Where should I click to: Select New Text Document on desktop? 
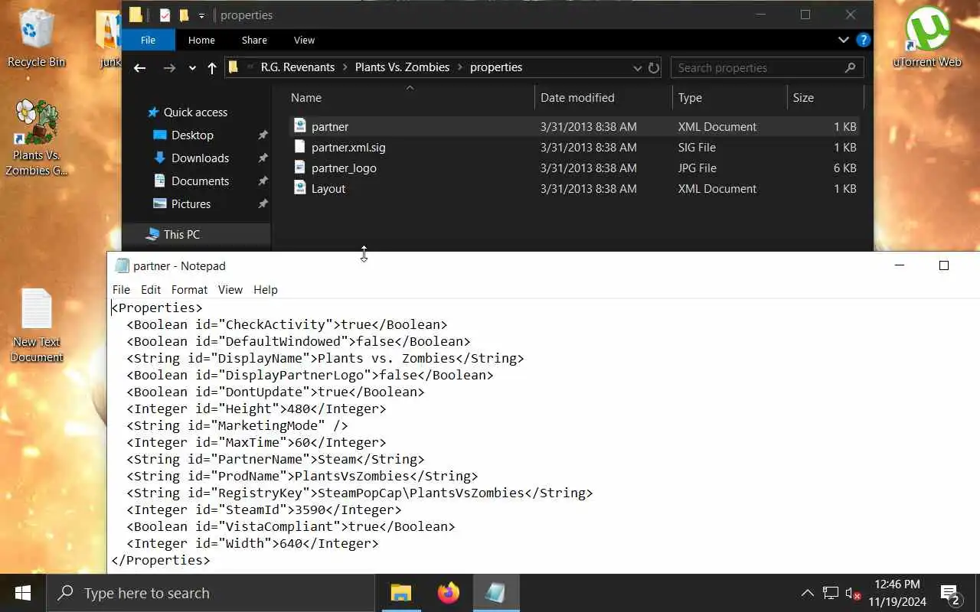click(x=36, y=325)
